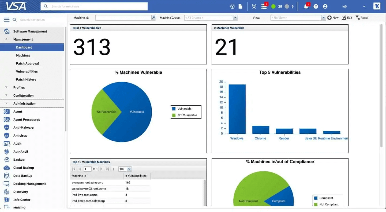Viewport: 386px width, 212px height.
Task: Select Patch Approval in sidebar
Action: click(27, 63)
